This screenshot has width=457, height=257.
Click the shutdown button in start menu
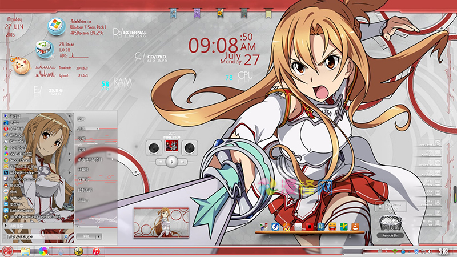86,236
